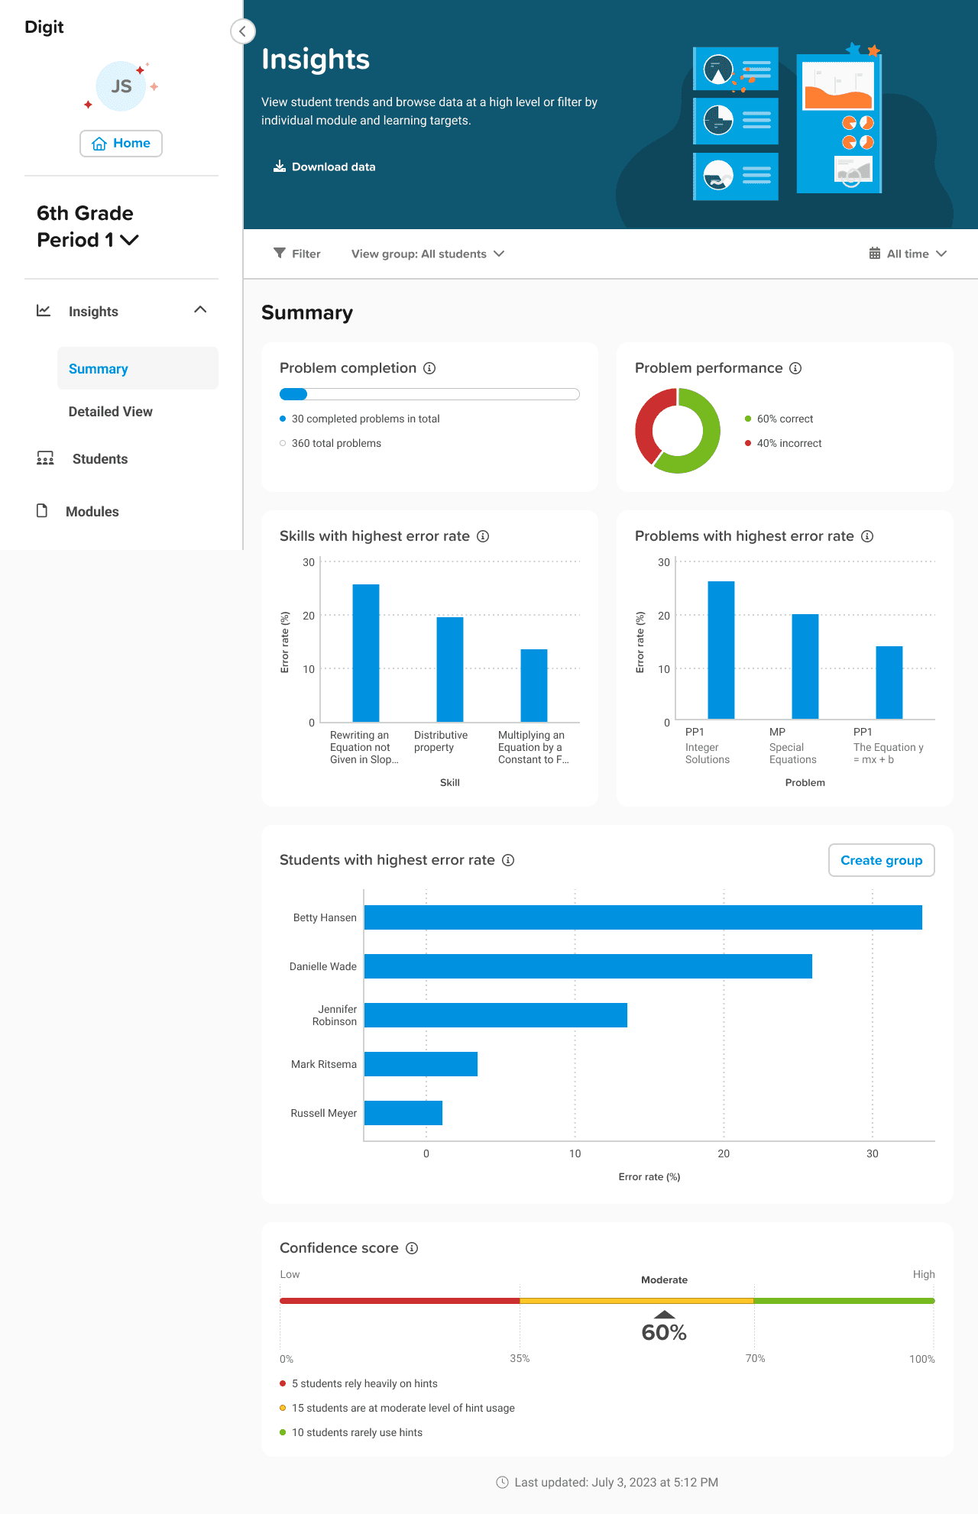
Task: Click Russell Meyer's error rate bar
Action: pos(403,1113)
